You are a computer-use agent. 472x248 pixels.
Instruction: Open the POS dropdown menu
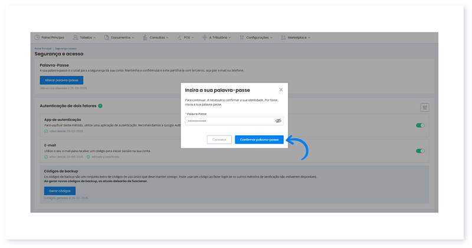188,37
